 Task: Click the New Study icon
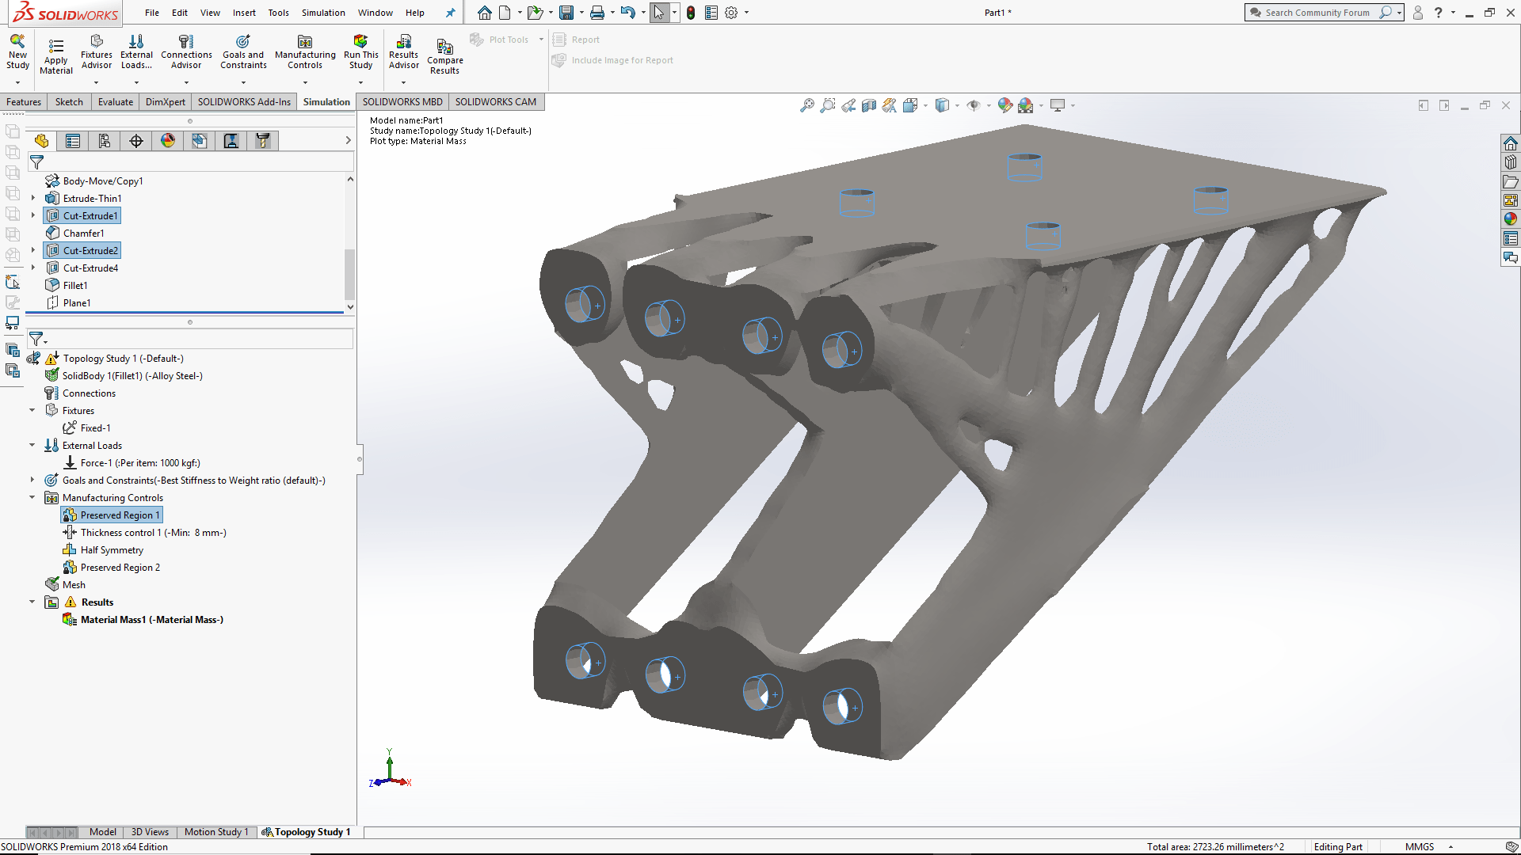pyautogui.click(x=17, y=42)
